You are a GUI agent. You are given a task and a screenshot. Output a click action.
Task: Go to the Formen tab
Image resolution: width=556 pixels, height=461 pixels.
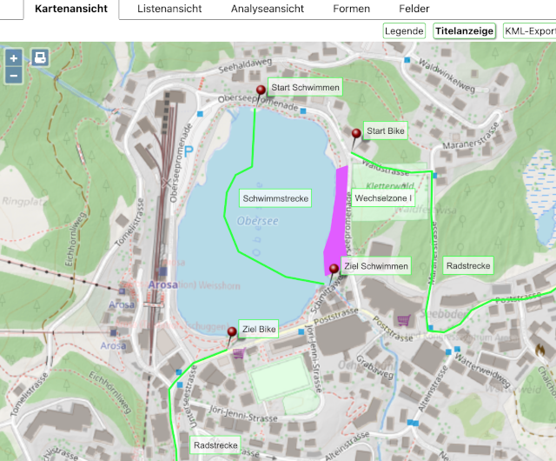coord(351,10)
